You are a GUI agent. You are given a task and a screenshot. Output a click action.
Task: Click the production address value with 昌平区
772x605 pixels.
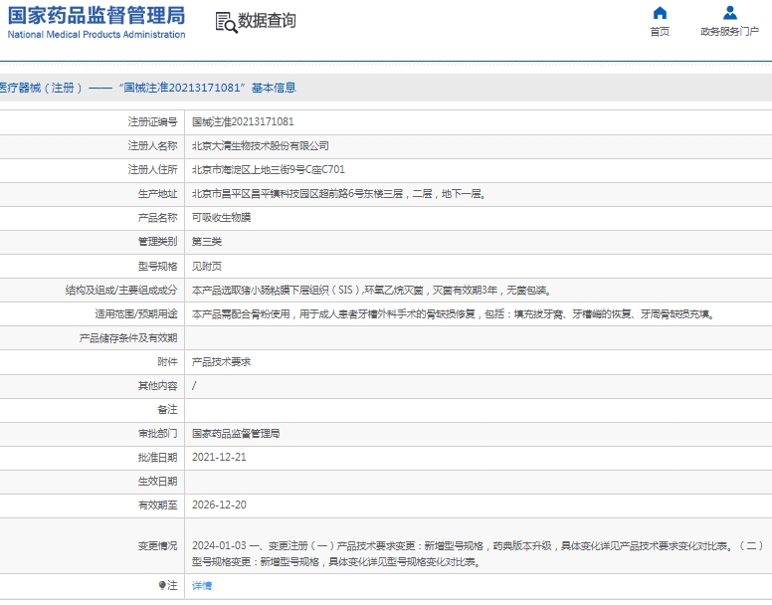click(339, 193)
